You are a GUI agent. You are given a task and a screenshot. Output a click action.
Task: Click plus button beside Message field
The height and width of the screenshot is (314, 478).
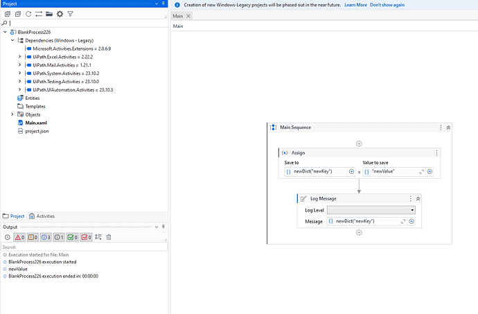411,221
